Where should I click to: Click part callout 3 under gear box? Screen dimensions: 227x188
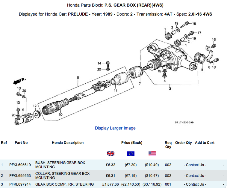[x=170, y=88]
